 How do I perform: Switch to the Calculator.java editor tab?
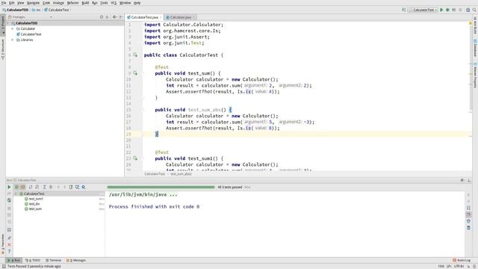[x=181, y=17]
